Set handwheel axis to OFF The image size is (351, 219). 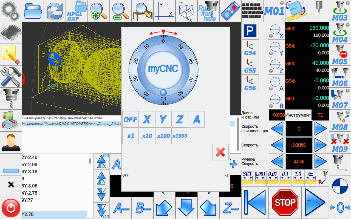(x=131, y=119)
